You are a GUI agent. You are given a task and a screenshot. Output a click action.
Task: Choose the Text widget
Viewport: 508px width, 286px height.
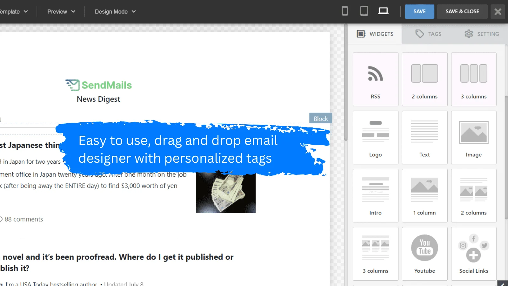point(424,137)
